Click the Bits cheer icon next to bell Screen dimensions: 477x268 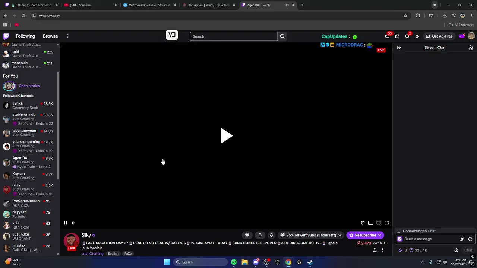coord(271,235)
